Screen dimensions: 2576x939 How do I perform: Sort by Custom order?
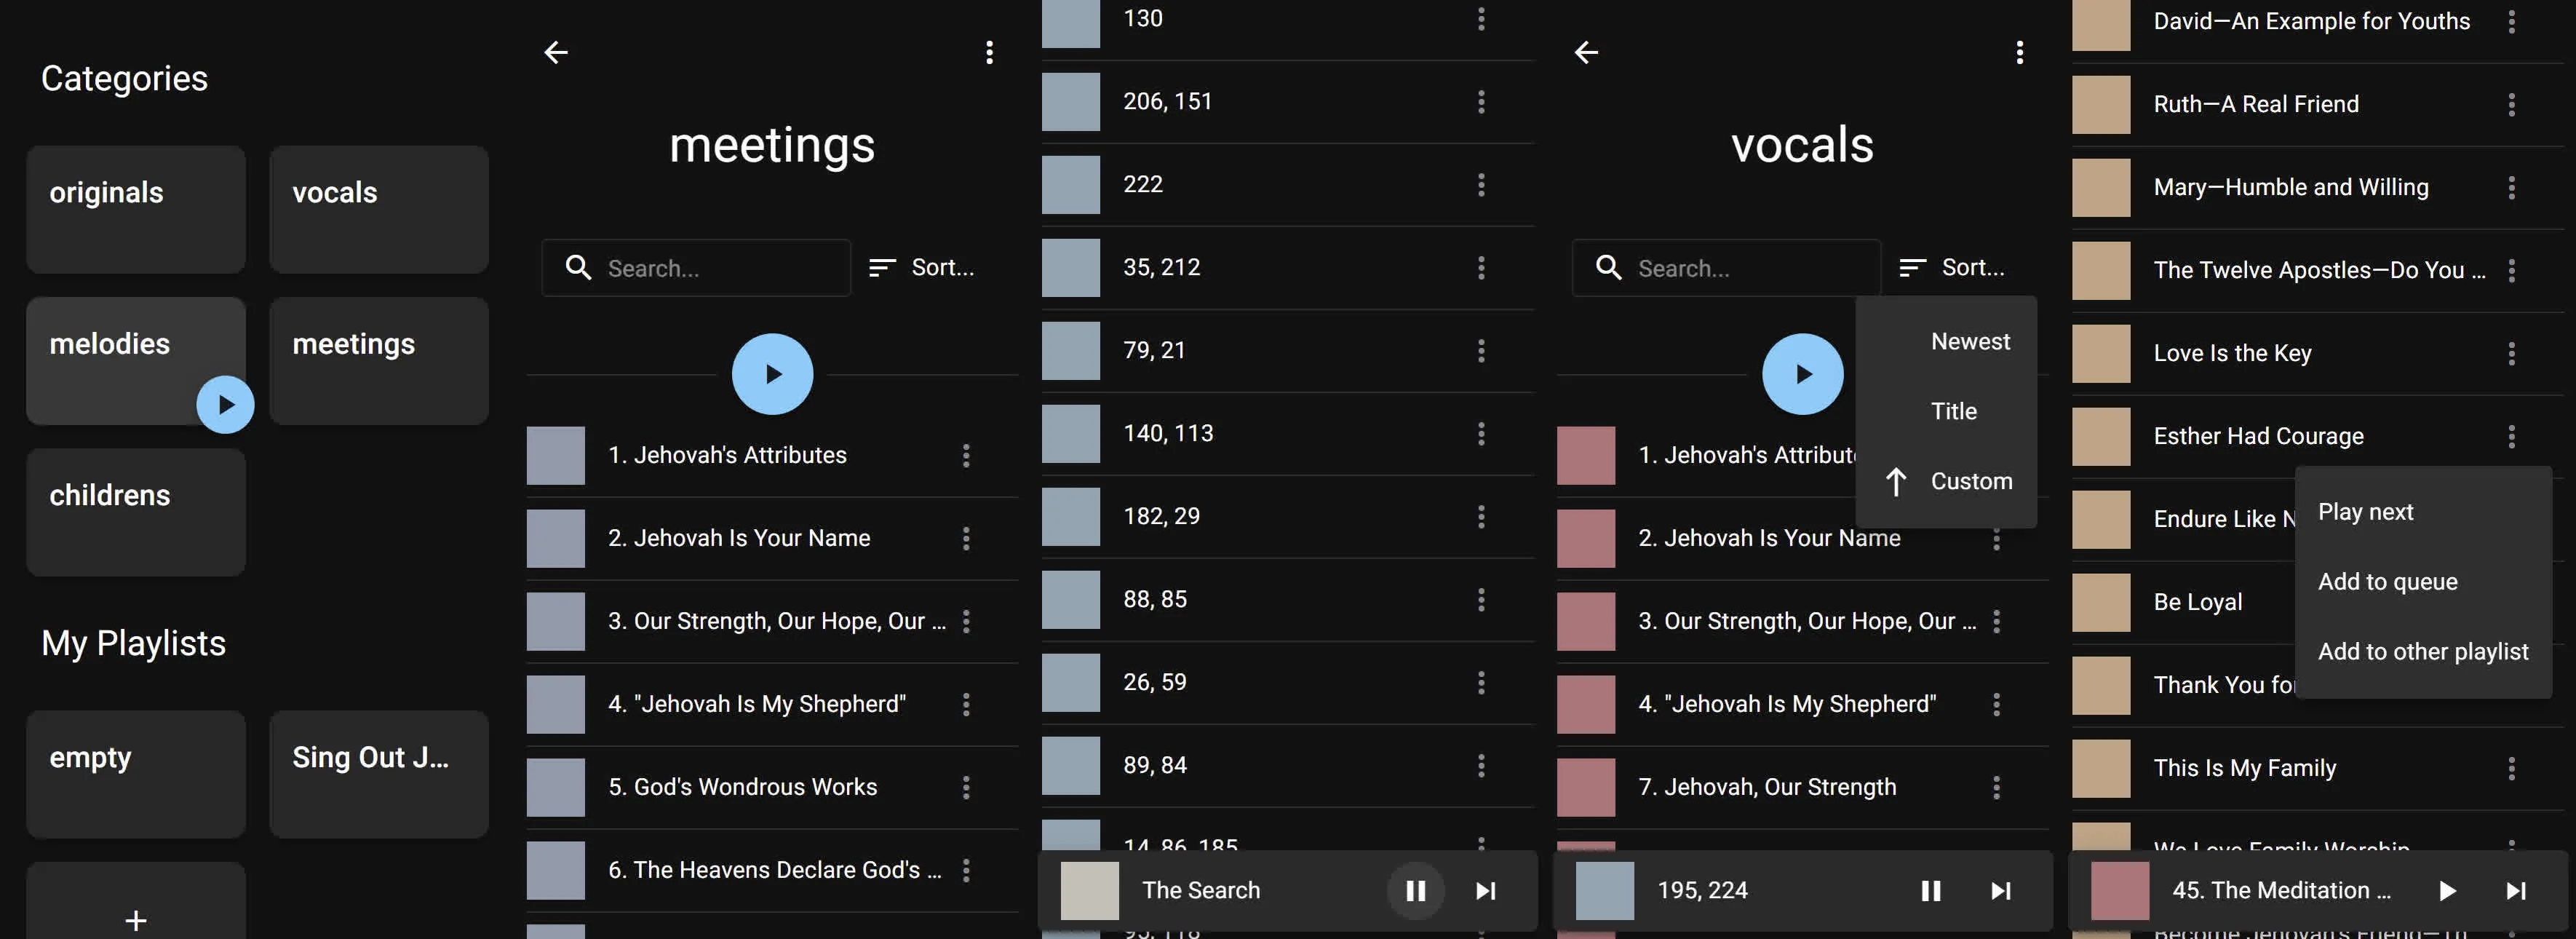tap(1946, 481)
